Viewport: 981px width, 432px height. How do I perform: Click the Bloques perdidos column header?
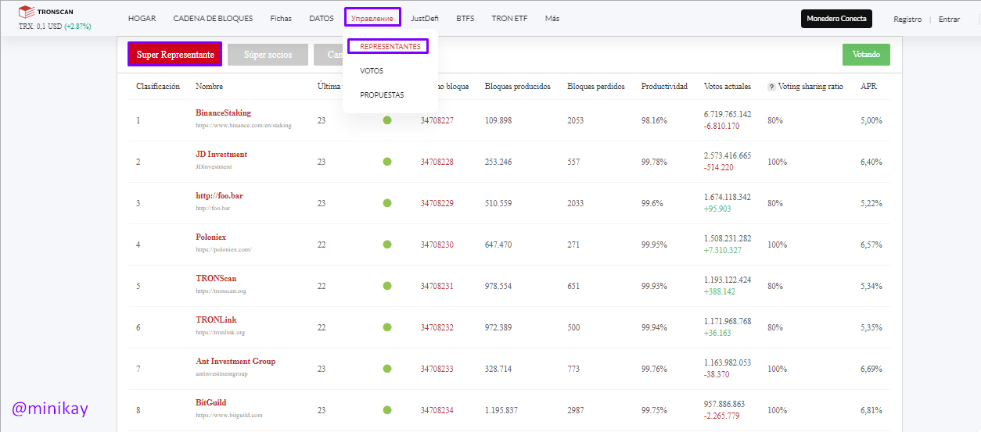pyautogui.click(x=596, y=87)
